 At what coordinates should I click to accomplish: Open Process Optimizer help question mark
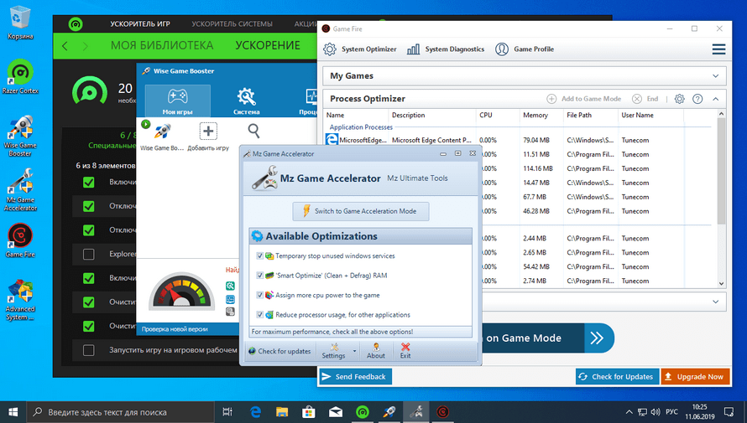[697, 99]
